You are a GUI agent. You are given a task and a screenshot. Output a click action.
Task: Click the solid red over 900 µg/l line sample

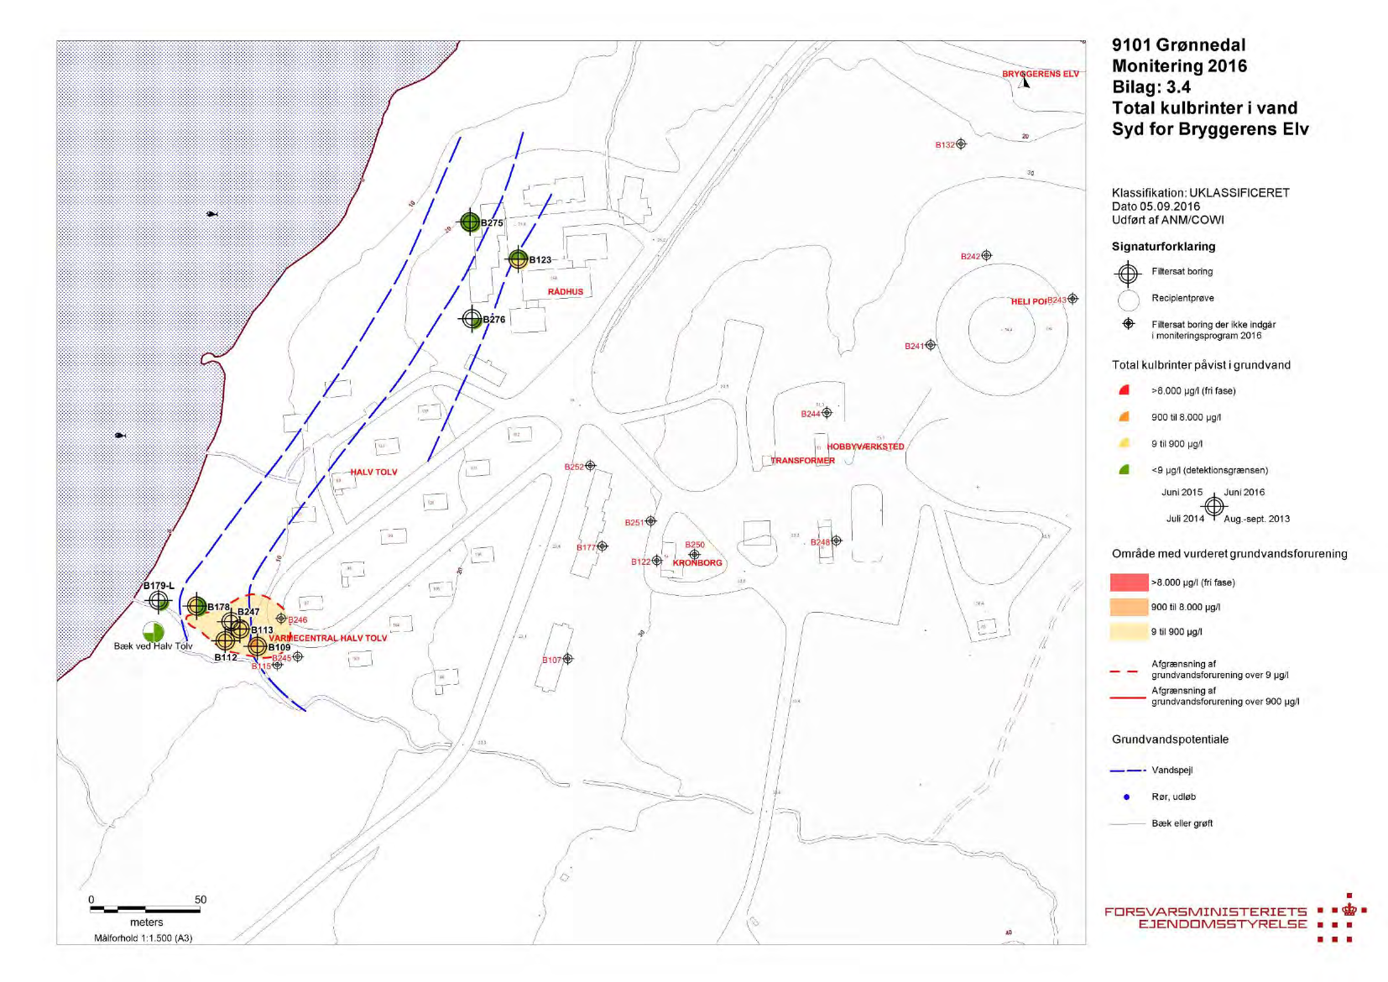point(1128,697)
